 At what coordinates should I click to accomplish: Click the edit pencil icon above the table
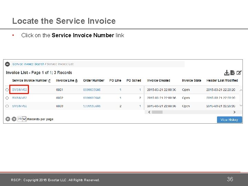(x=239, y=73)
